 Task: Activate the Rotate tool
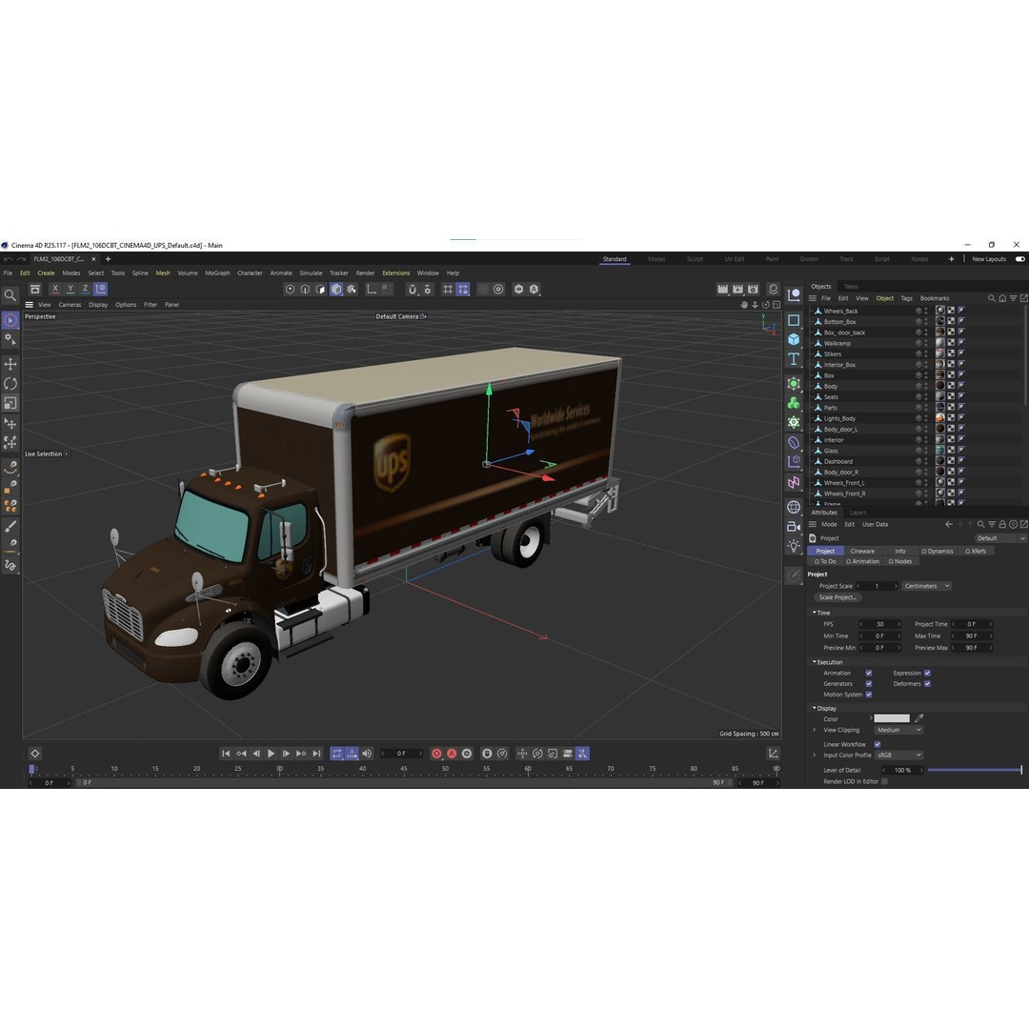tap(10, 383)
